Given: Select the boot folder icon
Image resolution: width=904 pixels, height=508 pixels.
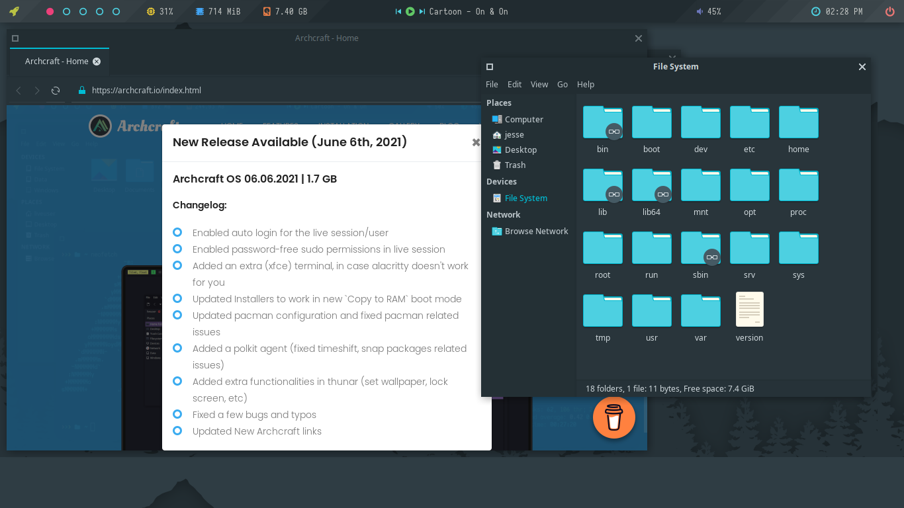Looking at the screenshot, I should (652, 122).
